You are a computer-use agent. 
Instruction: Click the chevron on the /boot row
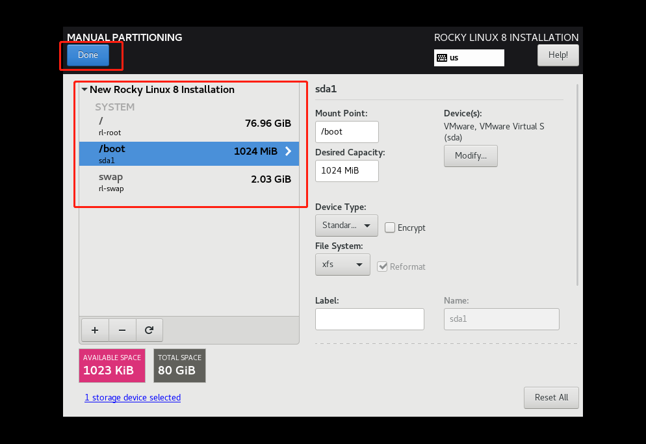tap(289, 151)
